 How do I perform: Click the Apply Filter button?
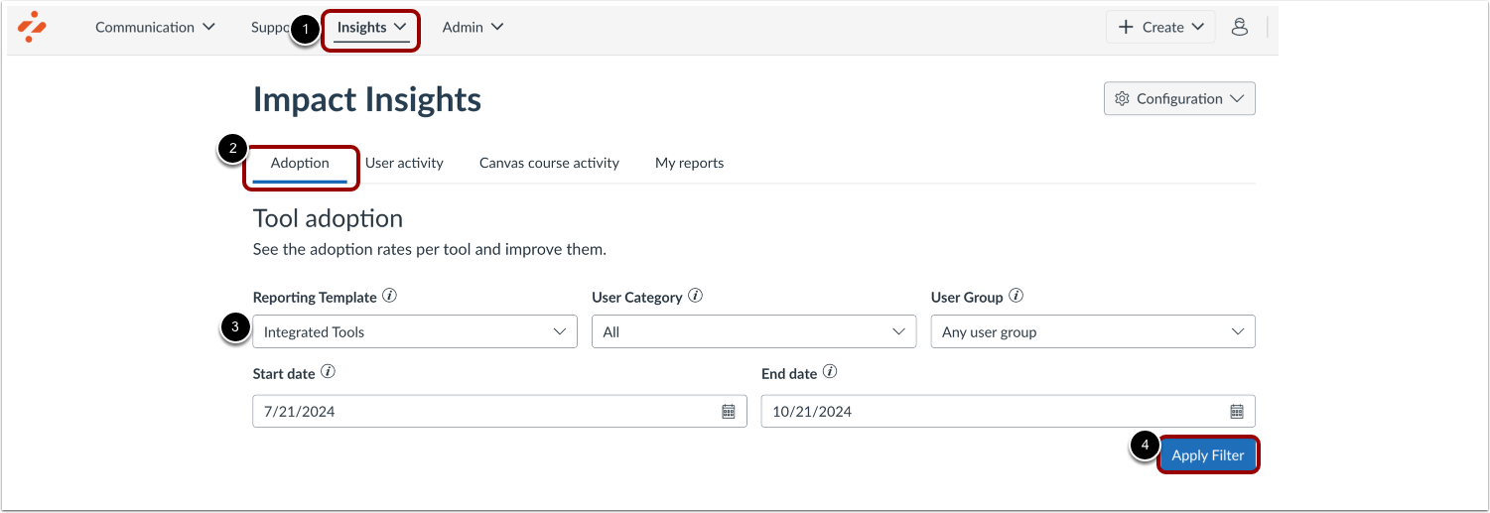[x=1207, y=455]
